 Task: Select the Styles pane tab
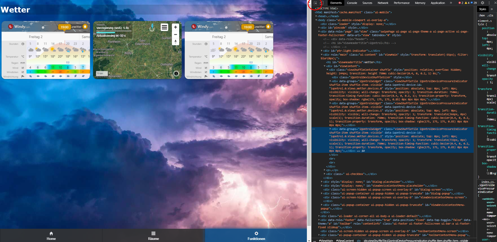[x=482, y=9]
